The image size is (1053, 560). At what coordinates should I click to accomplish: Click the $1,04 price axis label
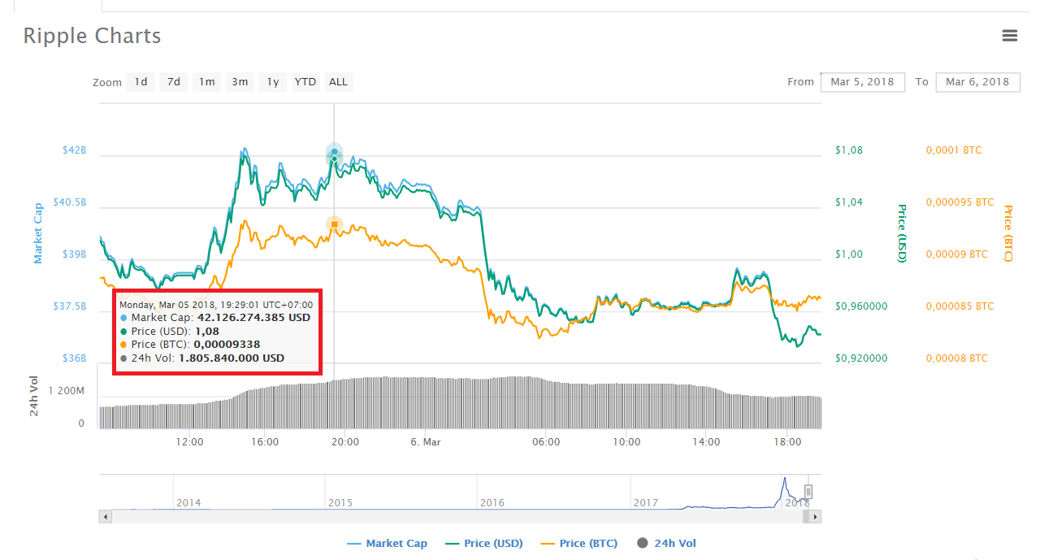point(849,202)
